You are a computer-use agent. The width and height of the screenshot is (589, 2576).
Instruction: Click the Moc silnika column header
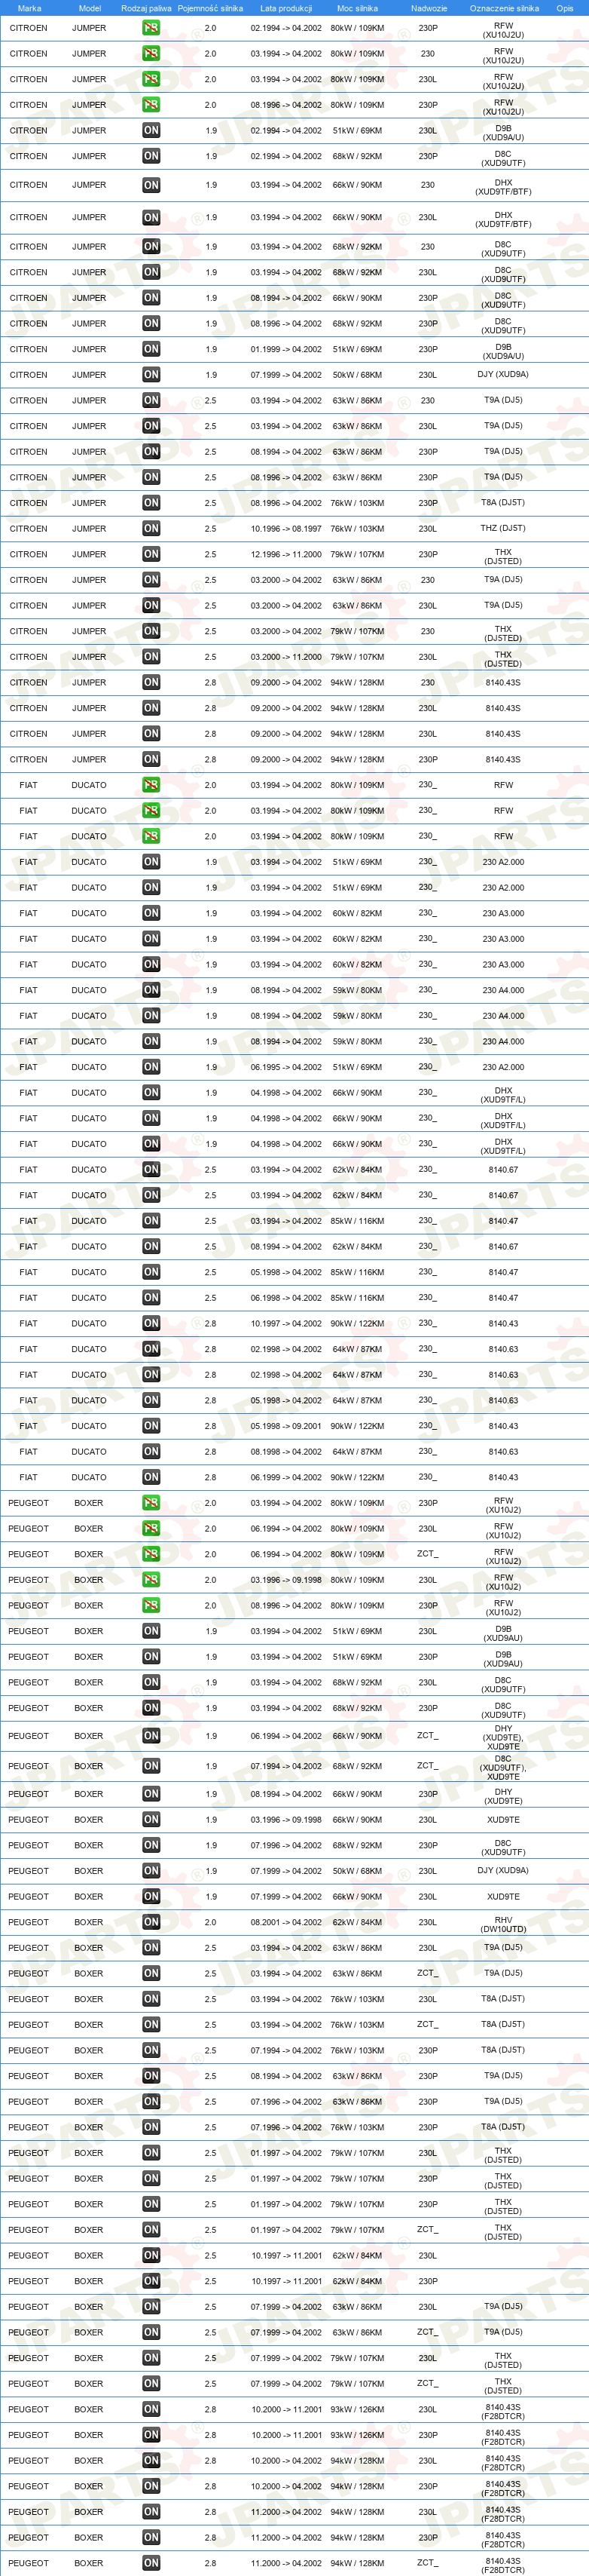358,8
